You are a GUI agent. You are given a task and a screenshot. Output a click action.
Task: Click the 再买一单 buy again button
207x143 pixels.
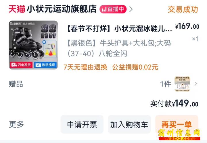tap(177, 124)
